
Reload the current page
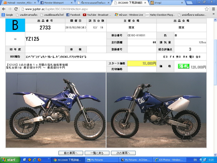pos(16,9)
